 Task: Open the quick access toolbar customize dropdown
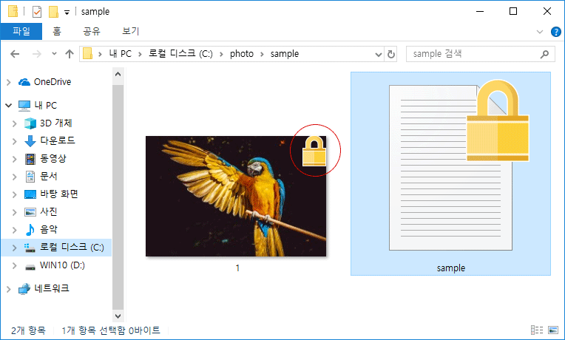(67, 13)
